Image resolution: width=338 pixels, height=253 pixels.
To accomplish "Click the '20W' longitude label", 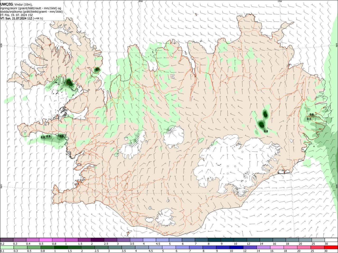I will (140, 1).
